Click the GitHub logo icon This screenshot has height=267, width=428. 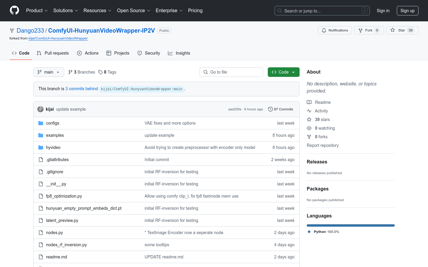14,10
